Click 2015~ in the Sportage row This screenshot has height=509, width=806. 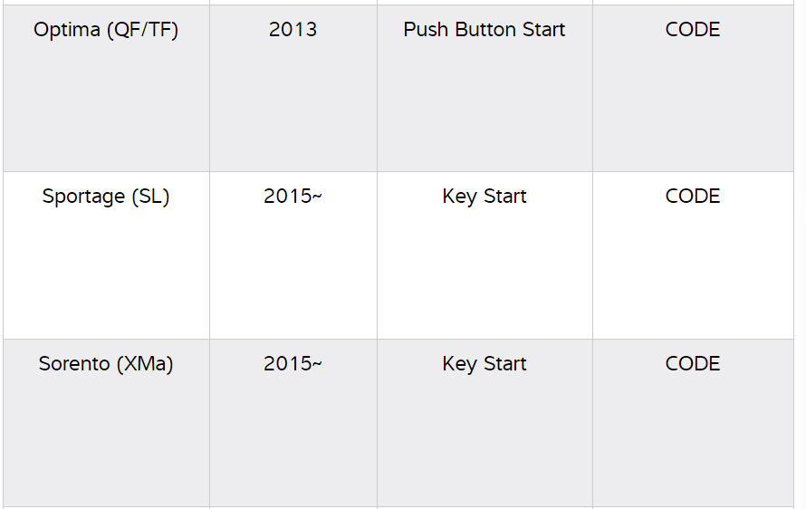point(293,197)
